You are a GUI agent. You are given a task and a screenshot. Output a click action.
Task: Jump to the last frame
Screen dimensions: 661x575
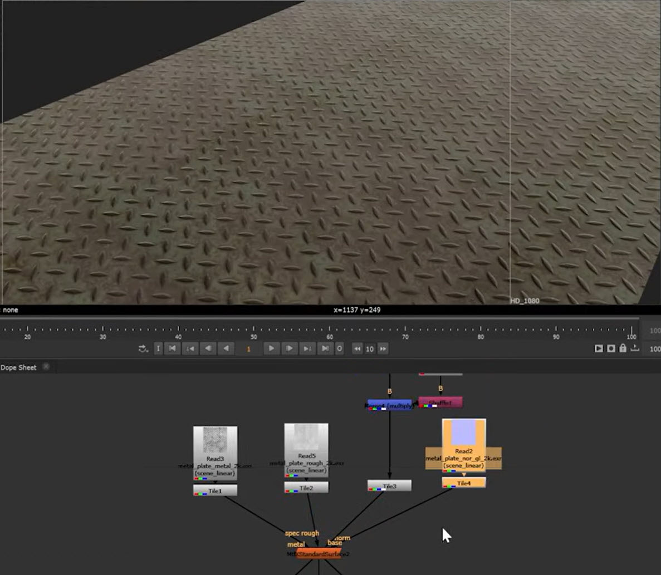point(325,348)
